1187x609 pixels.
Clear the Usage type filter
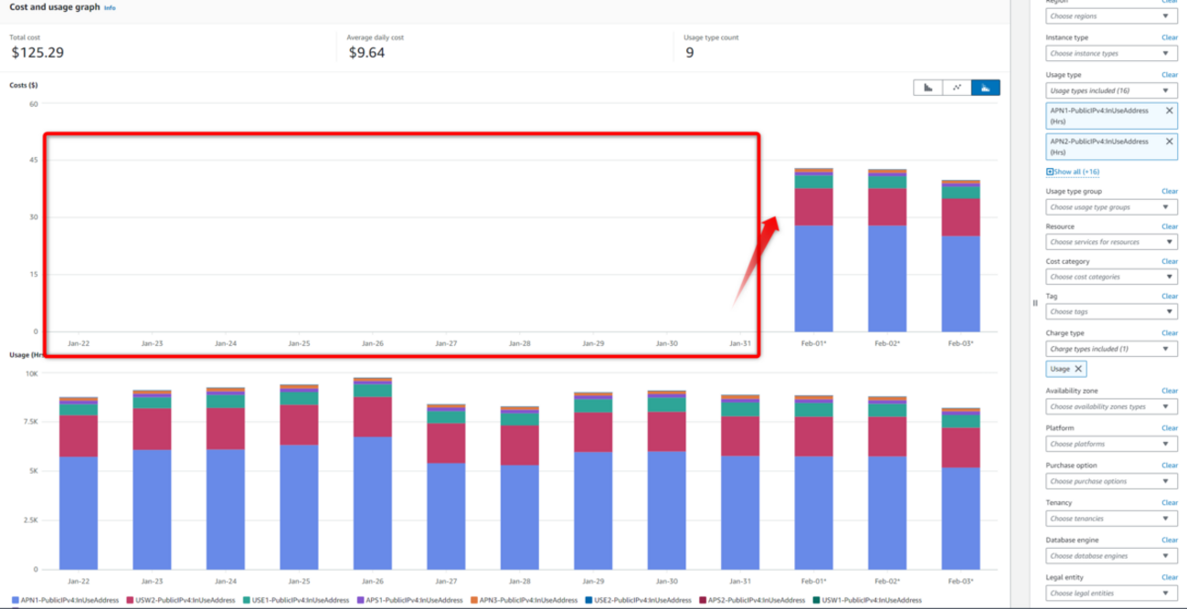pyautogui.click(x=1169, y=75)
